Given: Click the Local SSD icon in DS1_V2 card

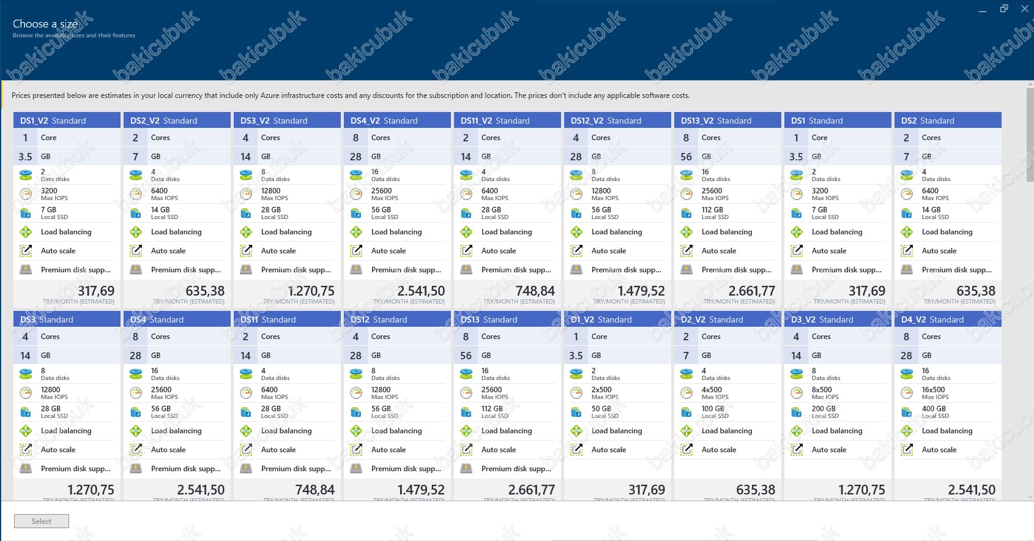Looking at the screenshot, I should coord(26,213).
